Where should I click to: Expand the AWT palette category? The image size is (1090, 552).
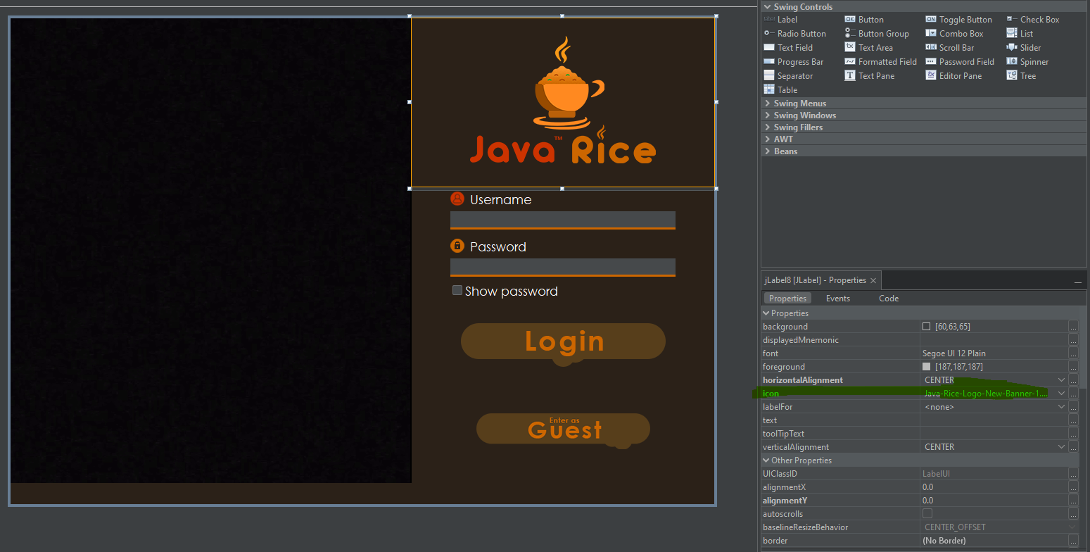[x=767, y=139]
